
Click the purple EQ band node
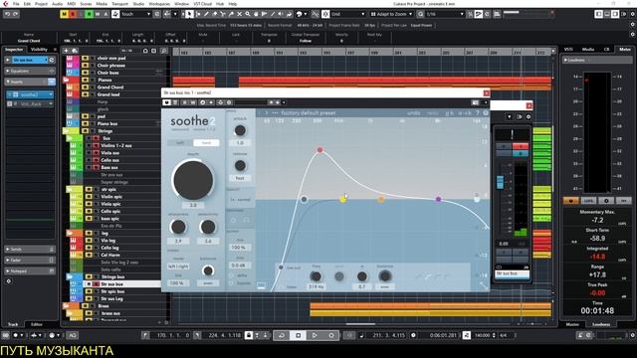(438, 199)
